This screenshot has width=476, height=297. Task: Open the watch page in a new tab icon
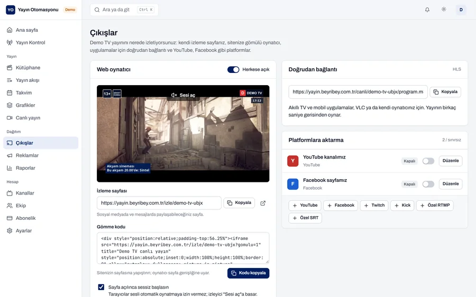(263, 203)
